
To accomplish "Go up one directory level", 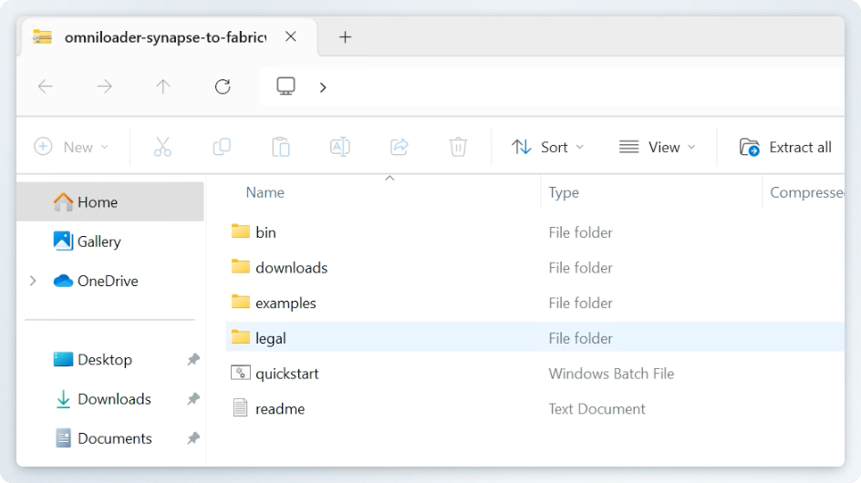I will [163, 87].
